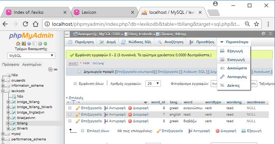Image resolution: width=275 pixels, height=144 pixels.
Task: Open the Αναζήτηση tab
Action: (170, 42)
